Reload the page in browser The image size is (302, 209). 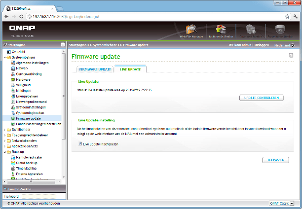click(x=21, y=17)
